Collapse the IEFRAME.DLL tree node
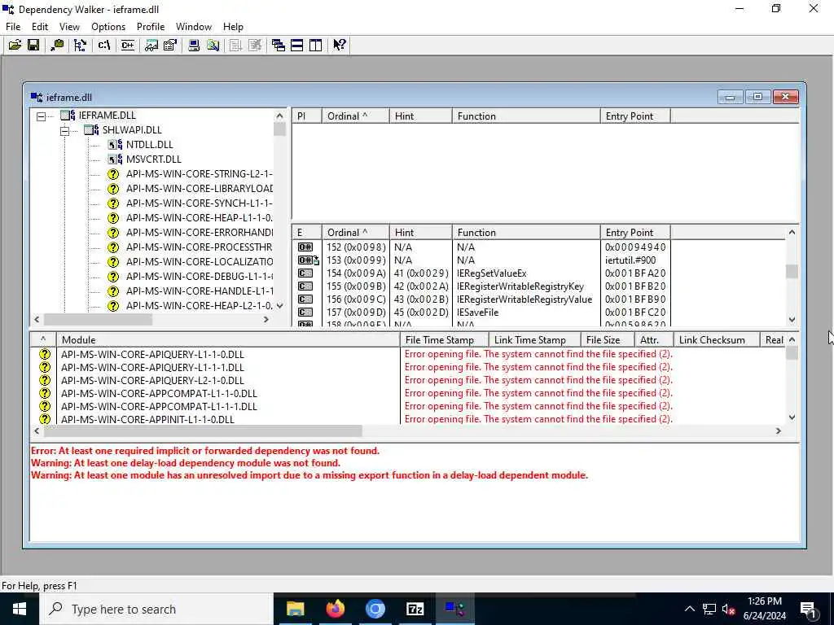The width and height of the screenshot is (834, 625). click(x=41, y=116)
